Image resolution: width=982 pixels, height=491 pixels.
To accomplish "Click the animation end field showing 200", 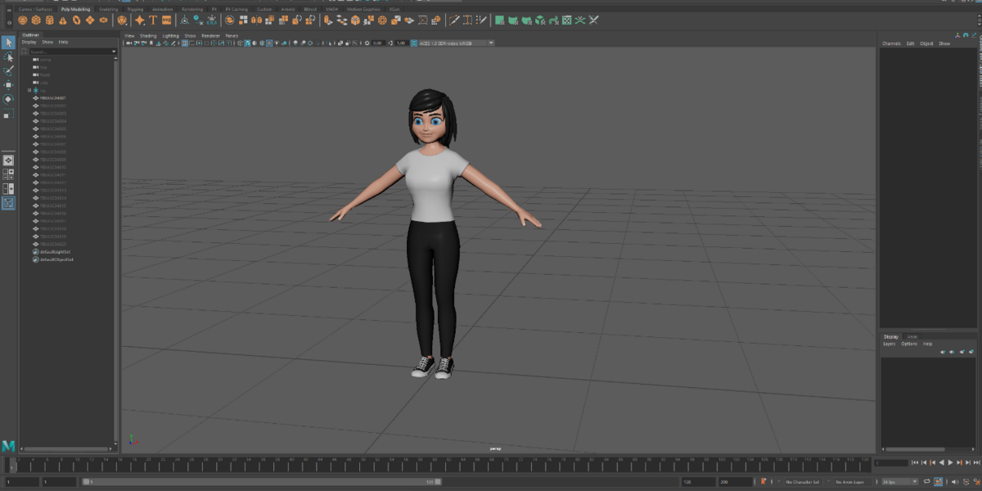I will [x=734, y=482].
